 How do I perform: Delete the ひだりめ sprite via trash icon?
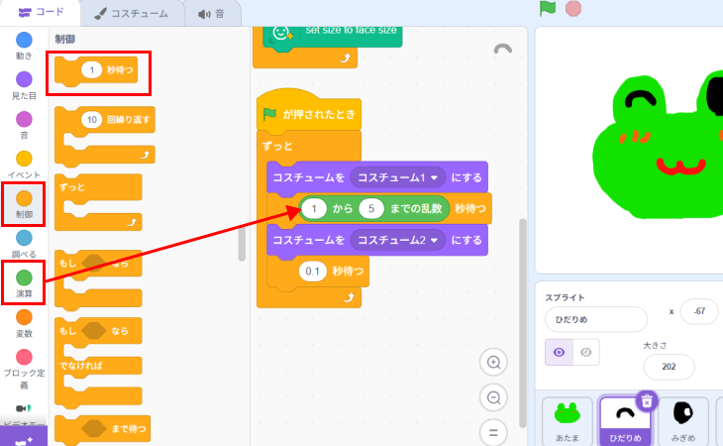click(646, 400)
